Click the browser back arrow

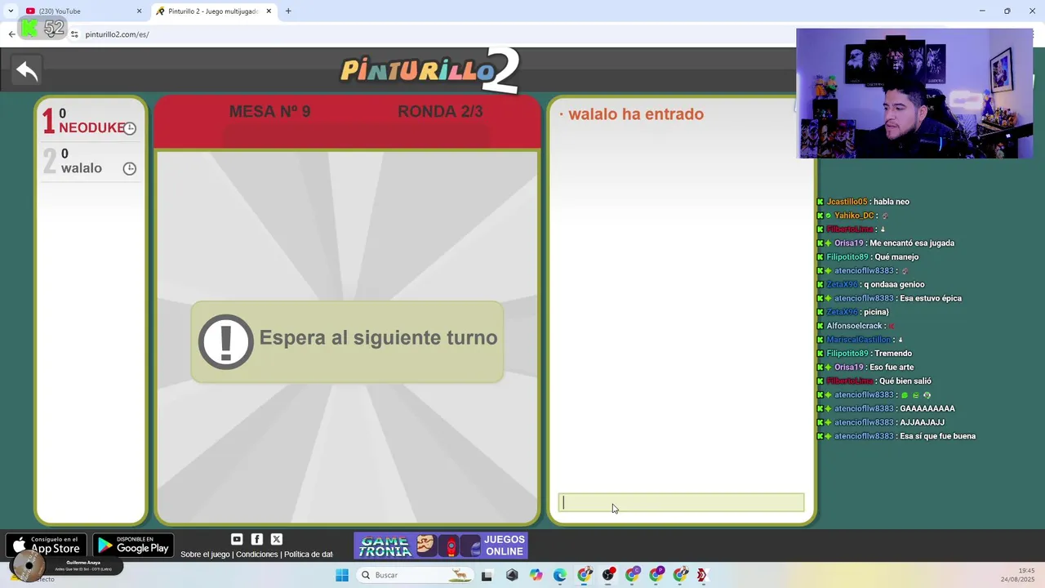[11, 34]
